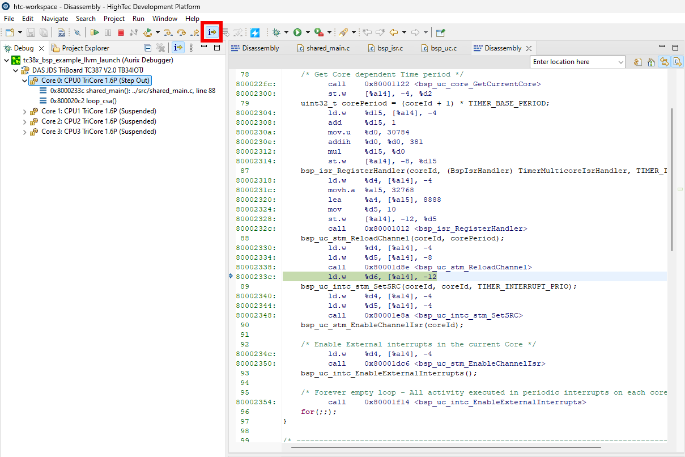
Task: Select the Core 3: CPU3 TriCore thread
Action: (98, 132)
